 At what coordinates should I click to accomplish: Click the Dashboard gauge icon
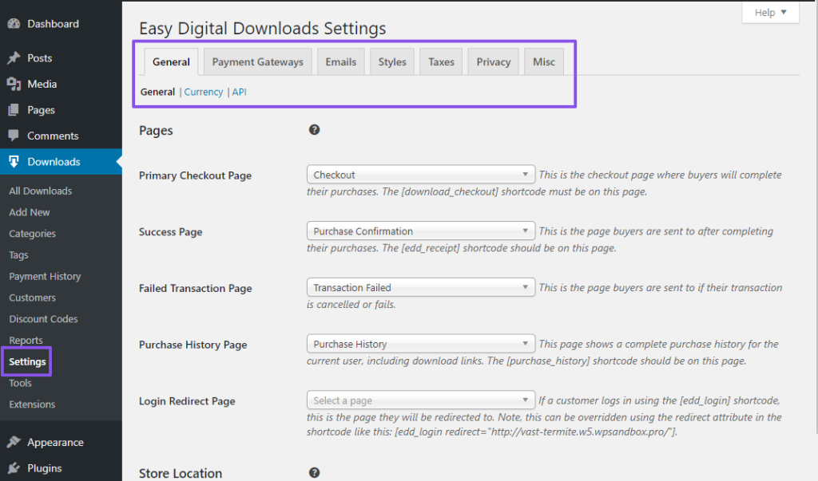[14, 23]
